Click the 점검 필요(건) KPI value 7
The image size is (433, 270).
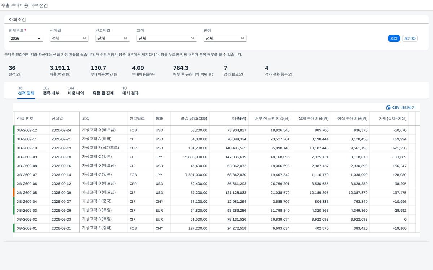pos(226,68)
